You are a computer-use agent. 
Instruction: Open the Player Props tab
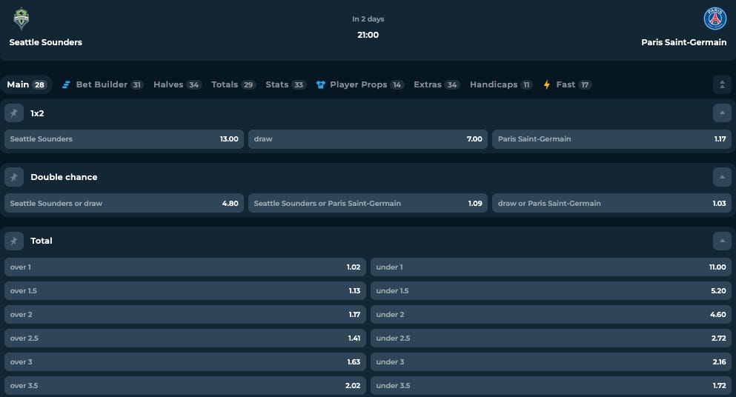click(x=360, y=84)
